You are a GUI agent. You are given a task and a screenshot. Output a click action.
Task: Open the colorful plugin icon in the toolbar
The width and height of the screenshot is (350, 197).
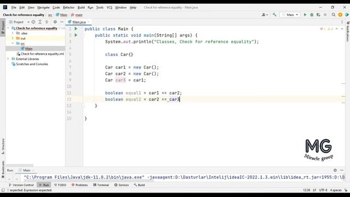pyautogui.click(x=347, y=15)
